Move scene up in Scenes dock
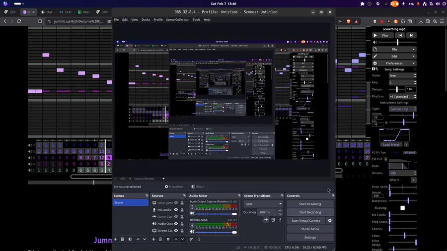 coord(138,239)
